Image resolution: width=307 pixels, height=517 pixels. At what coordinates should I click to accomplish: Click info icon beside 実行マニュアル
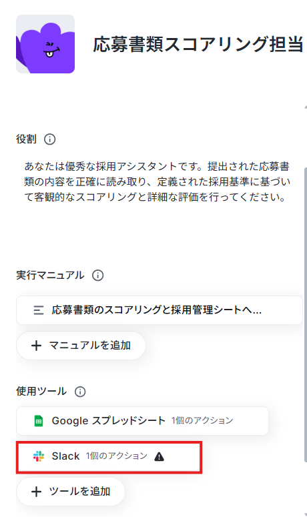97,276
